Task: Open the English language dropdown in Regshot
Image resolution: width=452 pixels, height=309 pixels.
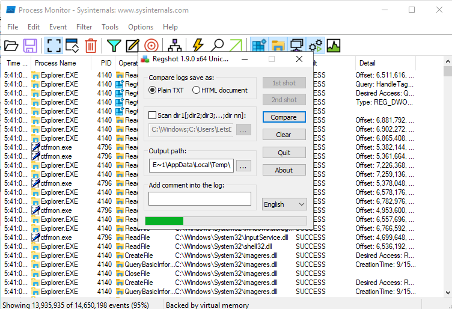Action: pos(284,204)
